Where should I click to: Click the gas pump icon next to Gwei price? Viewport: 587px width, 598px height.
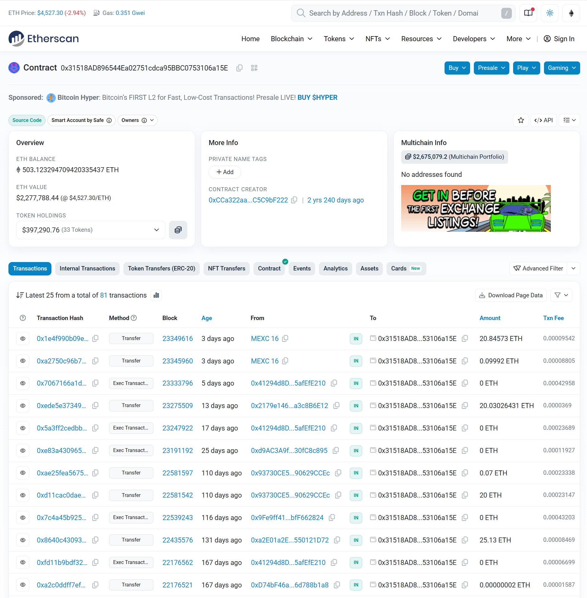[96, 13]
